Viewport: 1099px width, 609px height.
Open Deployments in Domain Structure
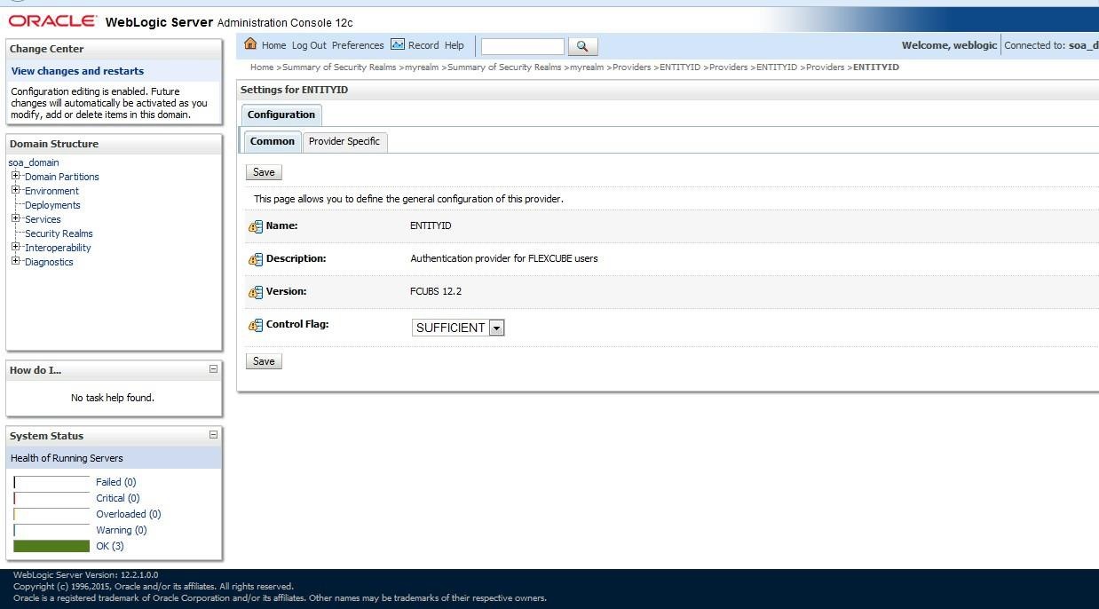pos(52,205)
